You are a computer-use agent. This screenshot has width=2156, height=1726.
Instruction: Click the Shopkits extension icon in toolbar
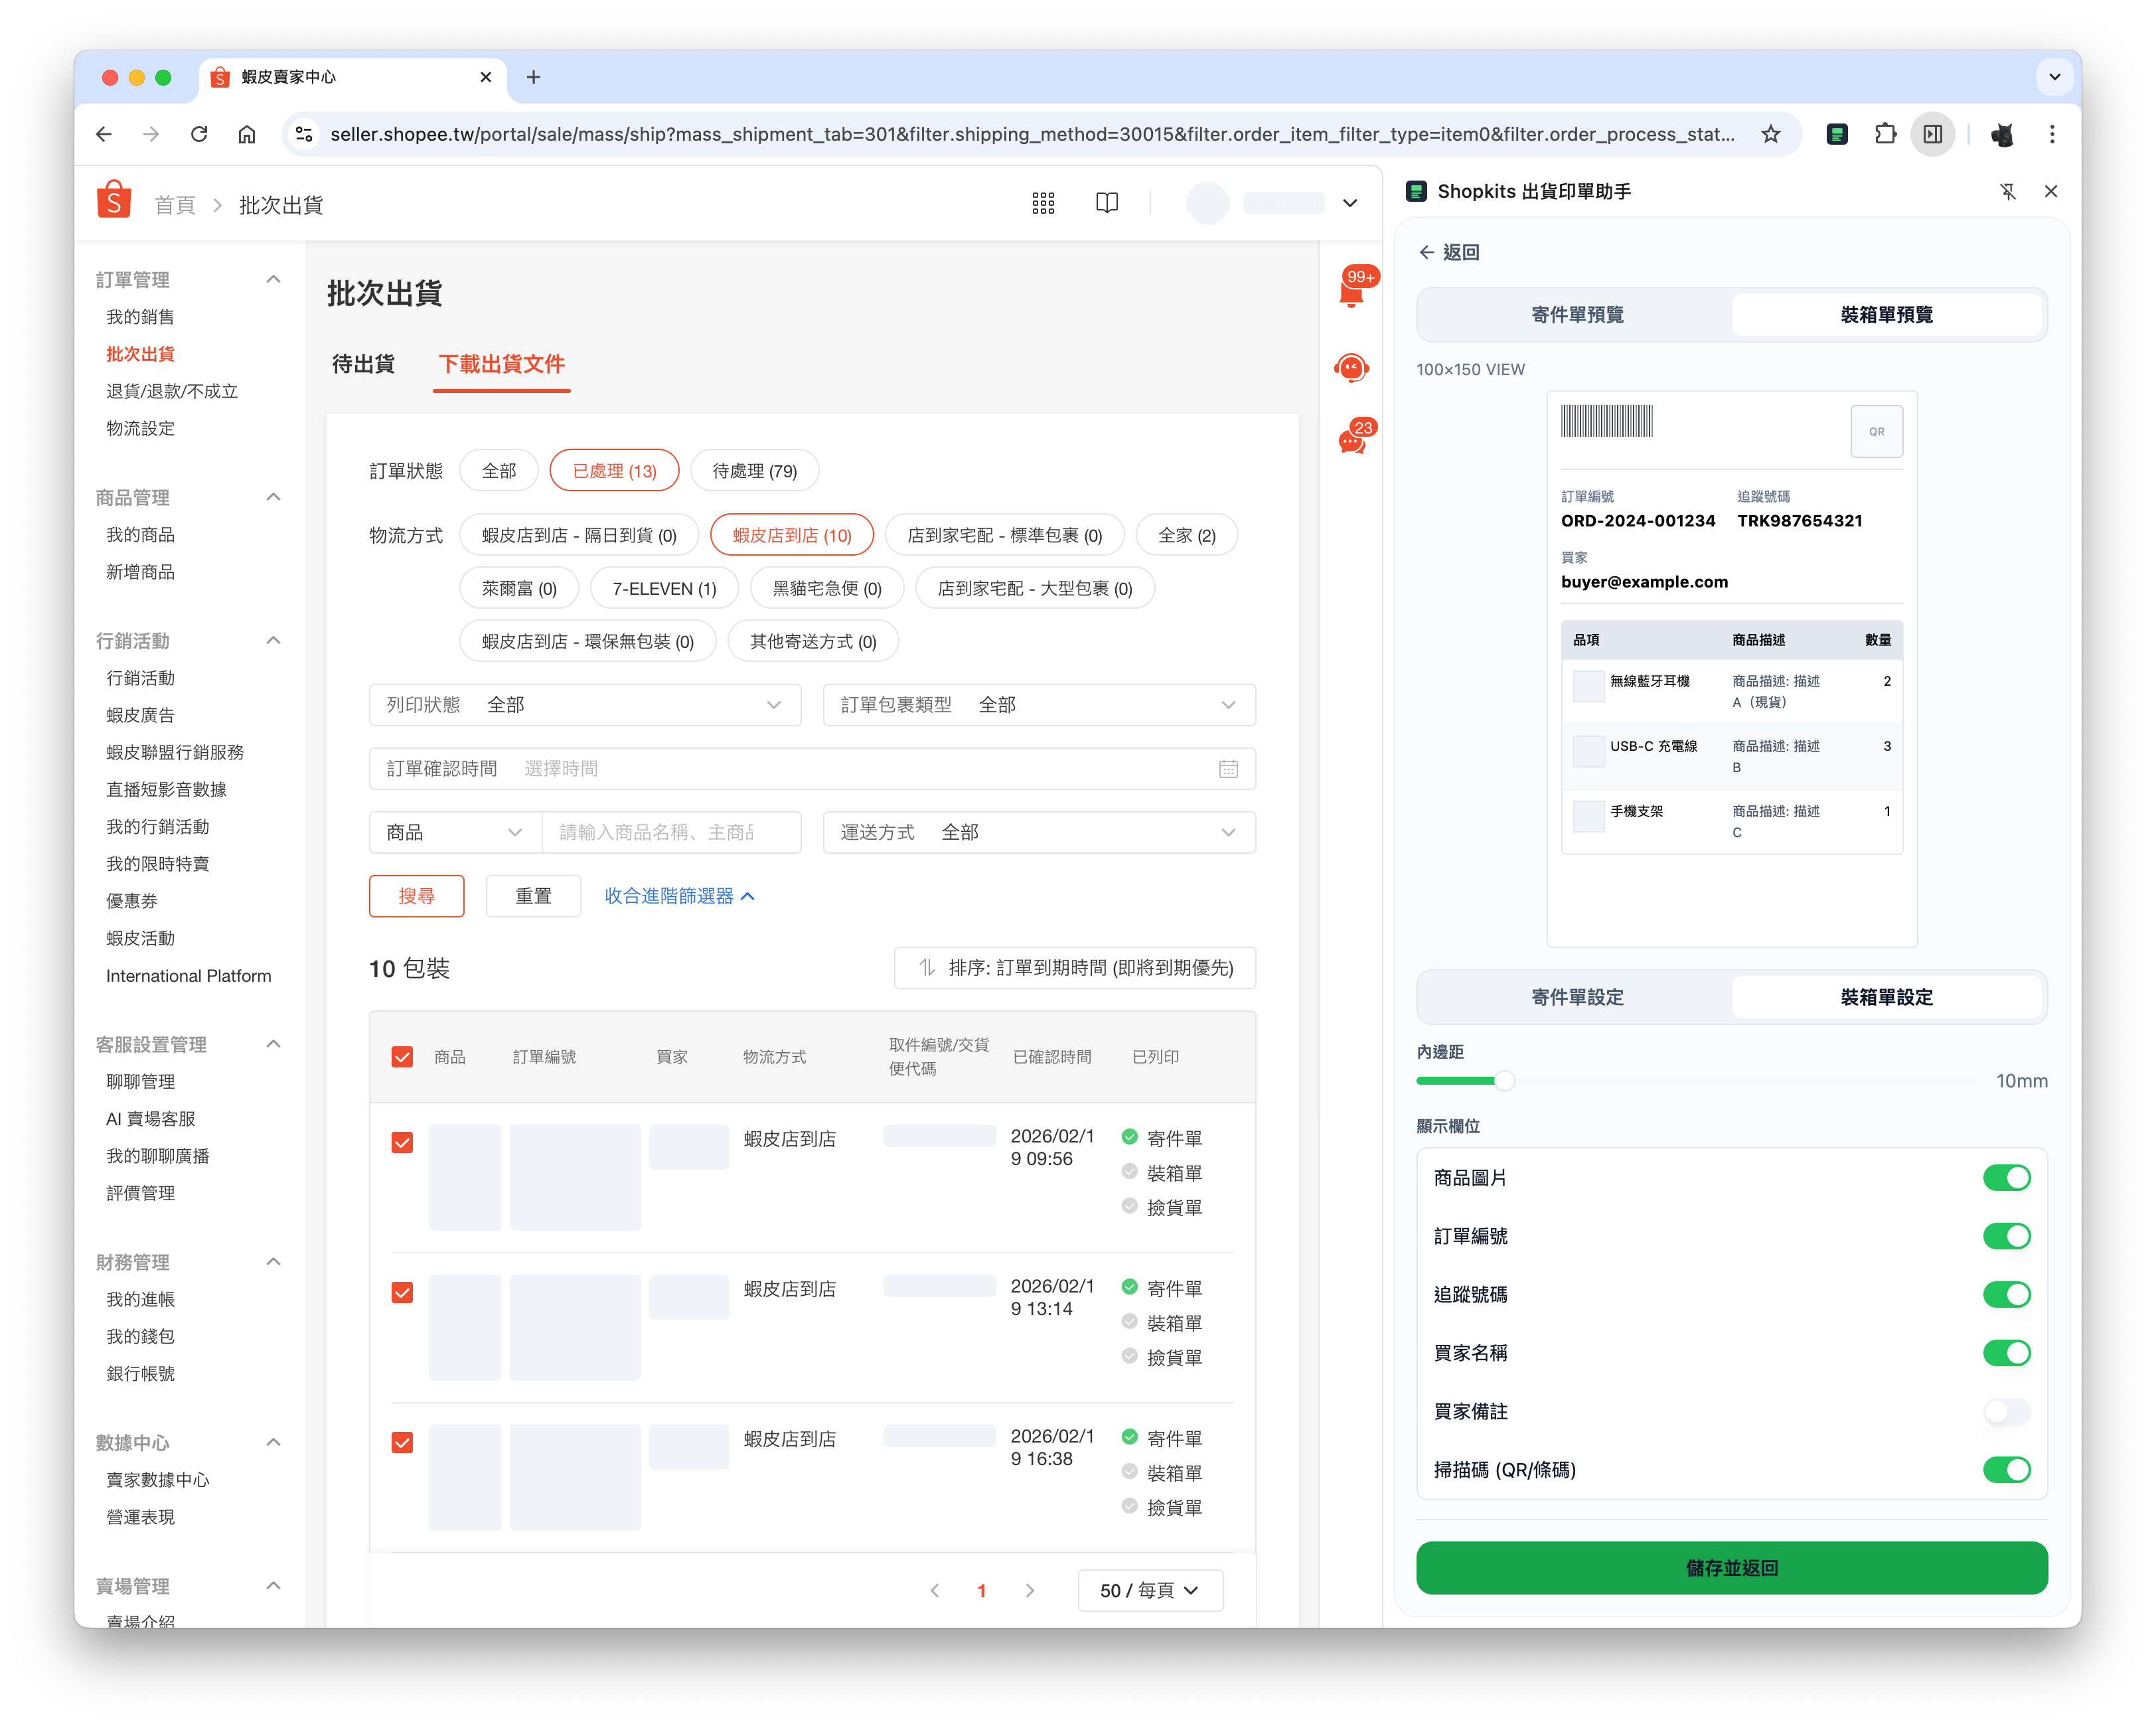point(1837,134)
